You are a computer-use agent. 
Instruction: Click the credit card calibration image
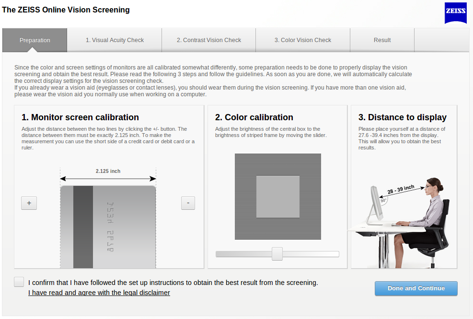[108, 227]
